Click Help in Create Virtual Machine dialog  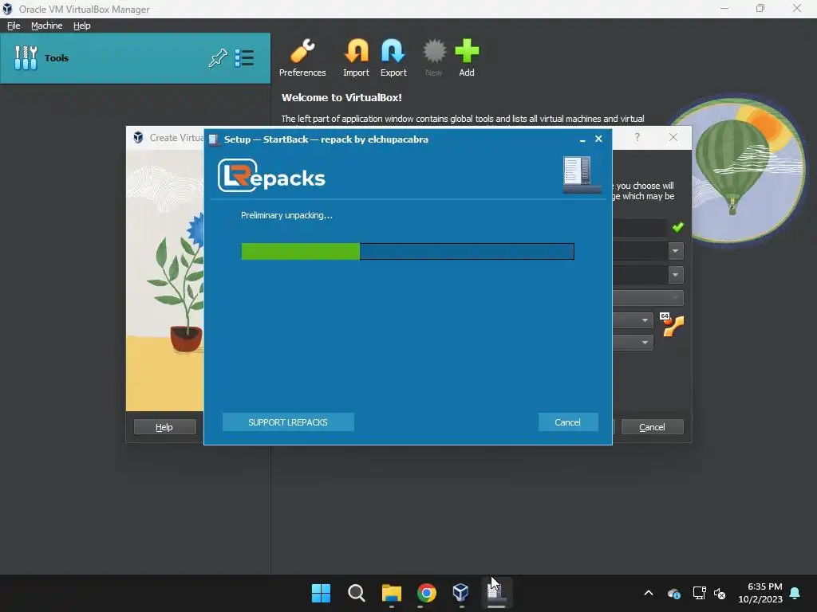[164, 427]
